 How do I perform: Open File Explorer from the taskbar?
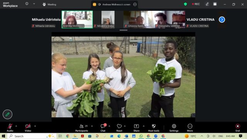[x=75, y=136]
